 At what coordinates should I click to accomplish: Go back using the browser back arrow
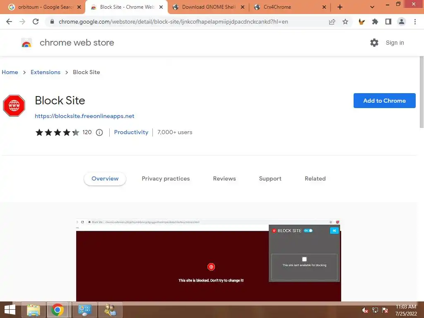tap(9, 22)
